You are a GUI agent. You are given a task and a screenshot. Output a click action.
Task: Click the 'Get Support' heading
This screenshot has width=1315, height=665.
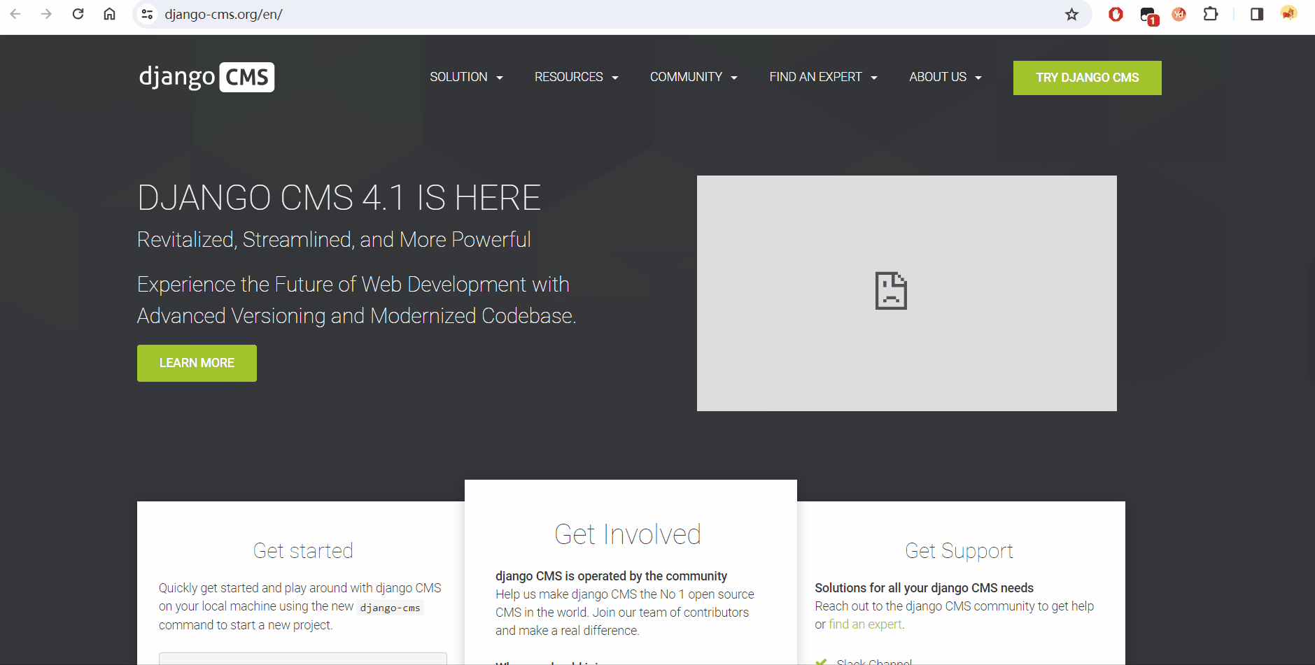click(959, 550)
